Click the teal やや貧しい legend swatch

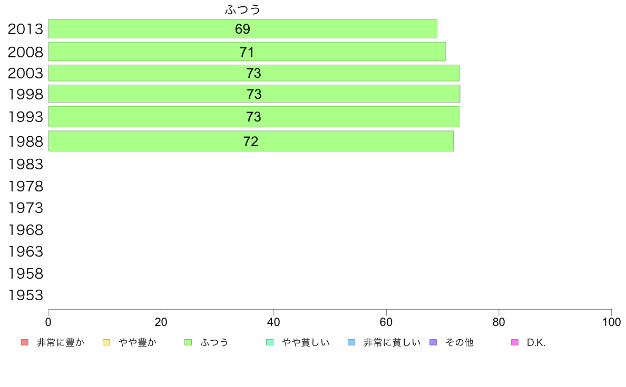(270, 342)
